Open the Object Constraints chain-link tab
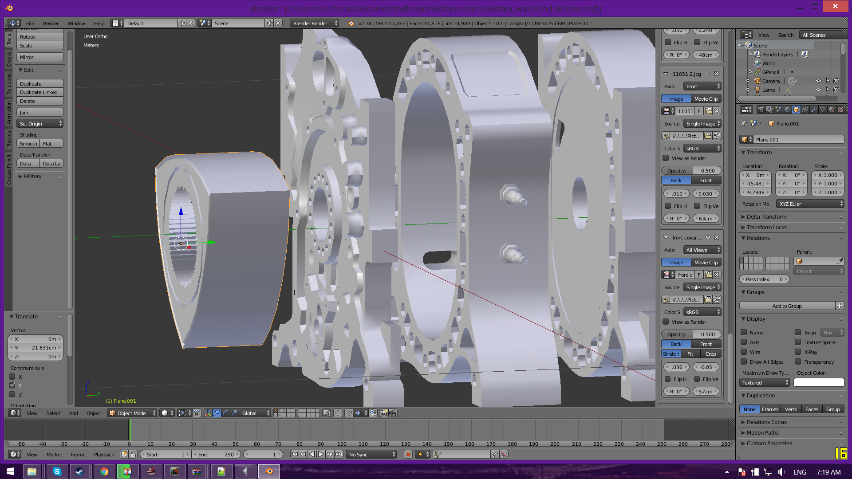The width and height of the screenshot is (852, 479). click(x=805, y=110)
